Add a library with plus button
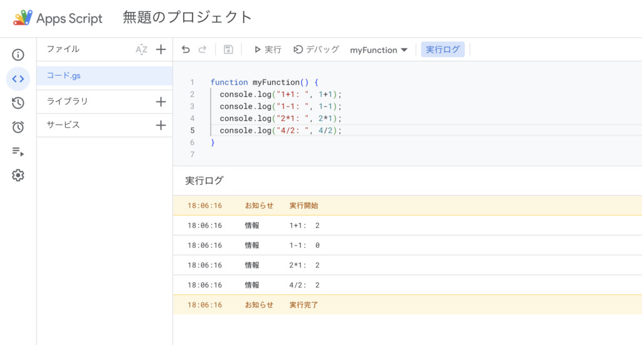The height and width of the screenshot is (345, 642). pyautogui.click(x=160, y=101)
